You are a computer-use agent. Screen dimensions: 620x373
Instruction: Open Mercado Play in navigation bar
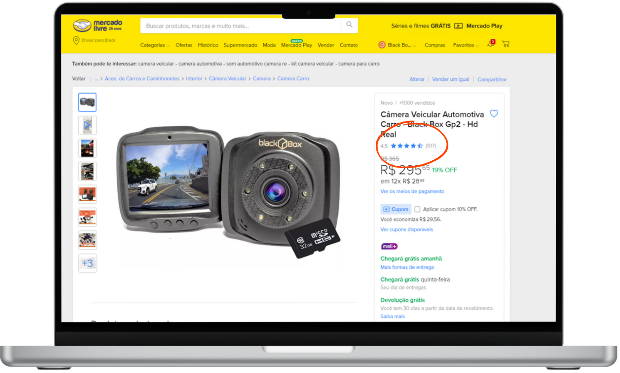click(x=296, y=45)
